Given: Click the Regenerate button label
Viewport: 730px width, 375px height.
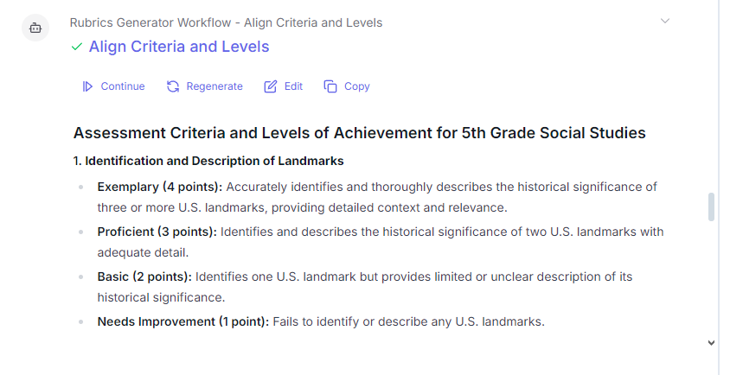Looking at the screenshot, I should [215, 86].
